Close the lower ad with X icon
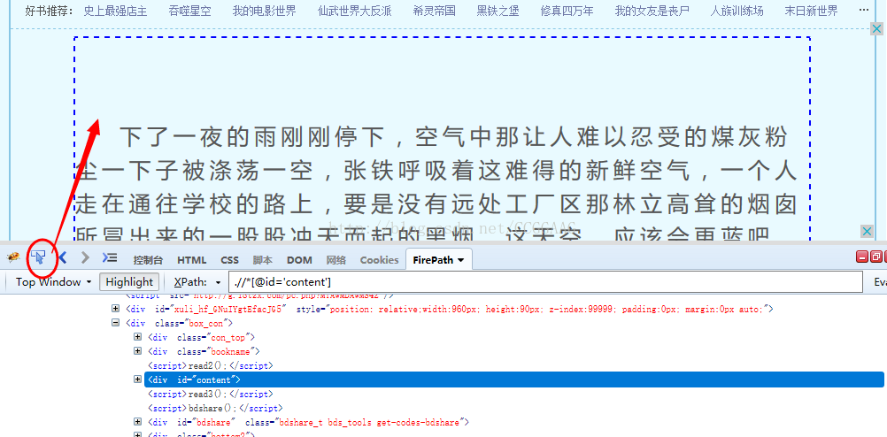The width and height of the screenshot is (887, 437). (x=868, y=231)
